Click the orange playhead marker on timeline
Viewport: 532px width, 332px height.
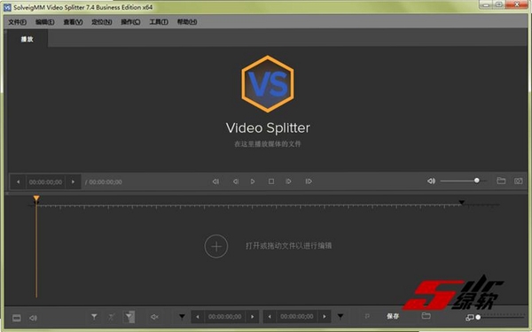coord(36,198)
